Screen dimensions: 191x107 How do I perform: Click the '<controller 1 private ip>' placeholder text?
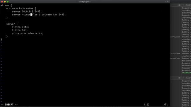tap(40, 15)
